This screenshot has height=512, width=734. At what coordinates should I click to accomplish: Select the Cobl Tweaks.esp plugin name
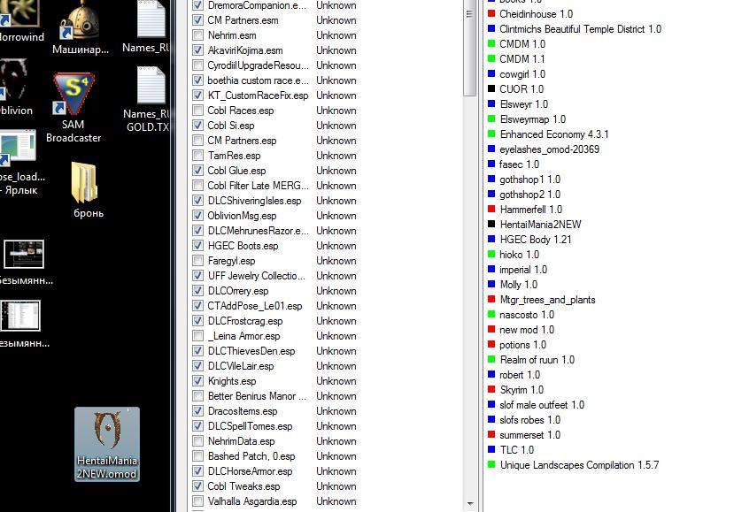243,486
